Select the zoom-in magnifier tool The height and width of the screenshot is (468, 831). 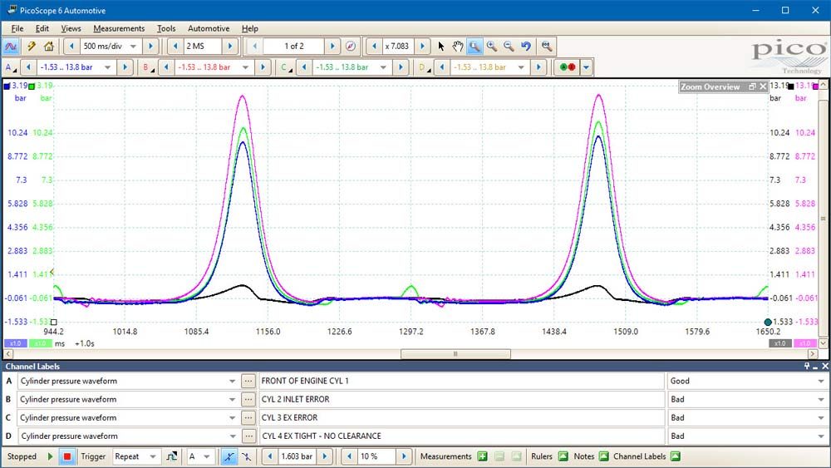tap(491, 46)
